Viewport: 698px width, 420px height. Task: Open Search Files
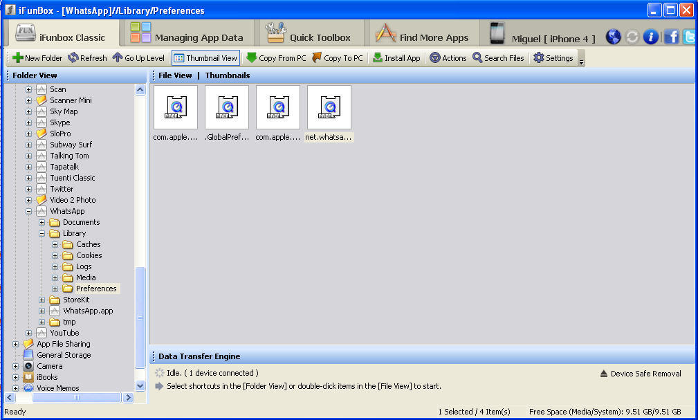[498, 58]
